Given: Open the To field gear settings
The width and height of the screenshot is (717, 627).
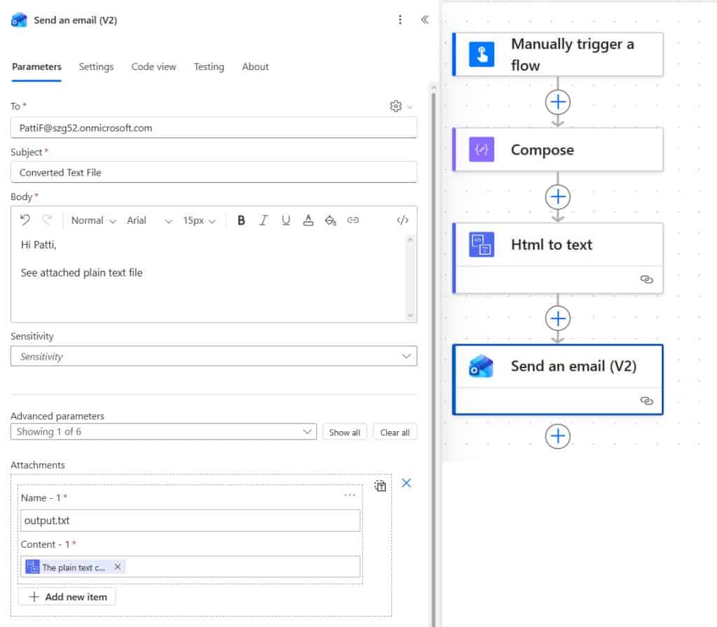Looking at the screenshot, I should (x=396, y=106).
